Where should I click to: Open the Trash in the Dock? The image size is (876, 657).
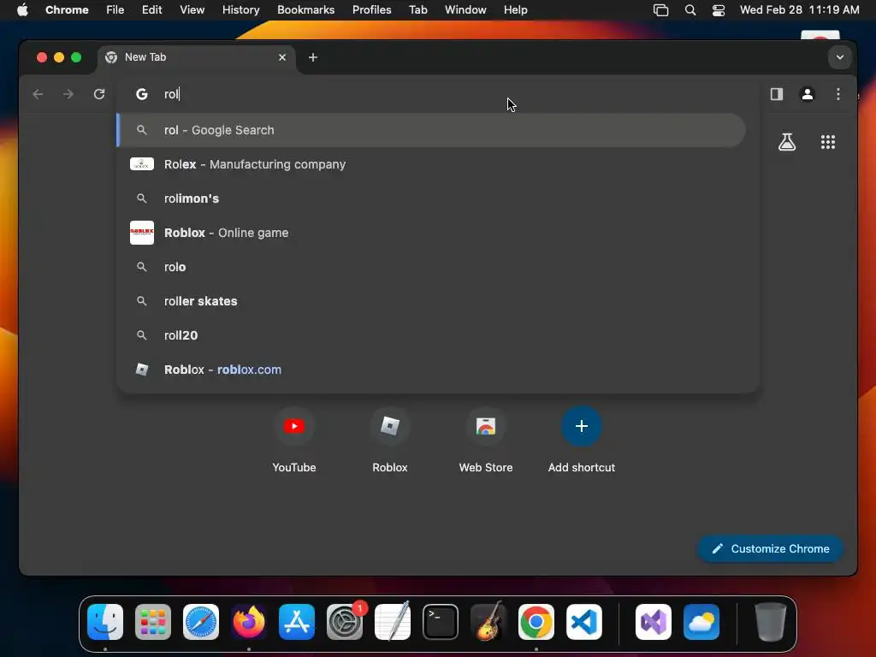[x=771, y=622]
